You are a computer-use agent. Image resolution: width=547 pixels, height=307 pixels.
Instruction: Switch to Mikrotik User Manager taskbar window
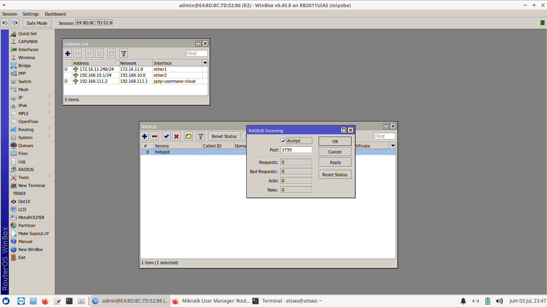tap(211, 301)
